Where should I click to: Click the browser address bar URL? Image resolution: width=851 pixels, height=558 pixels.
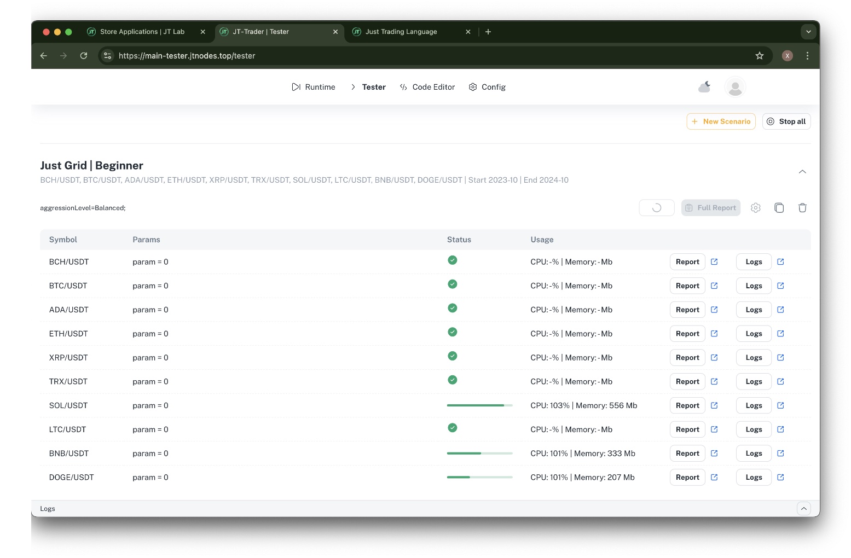click(187, 56)
